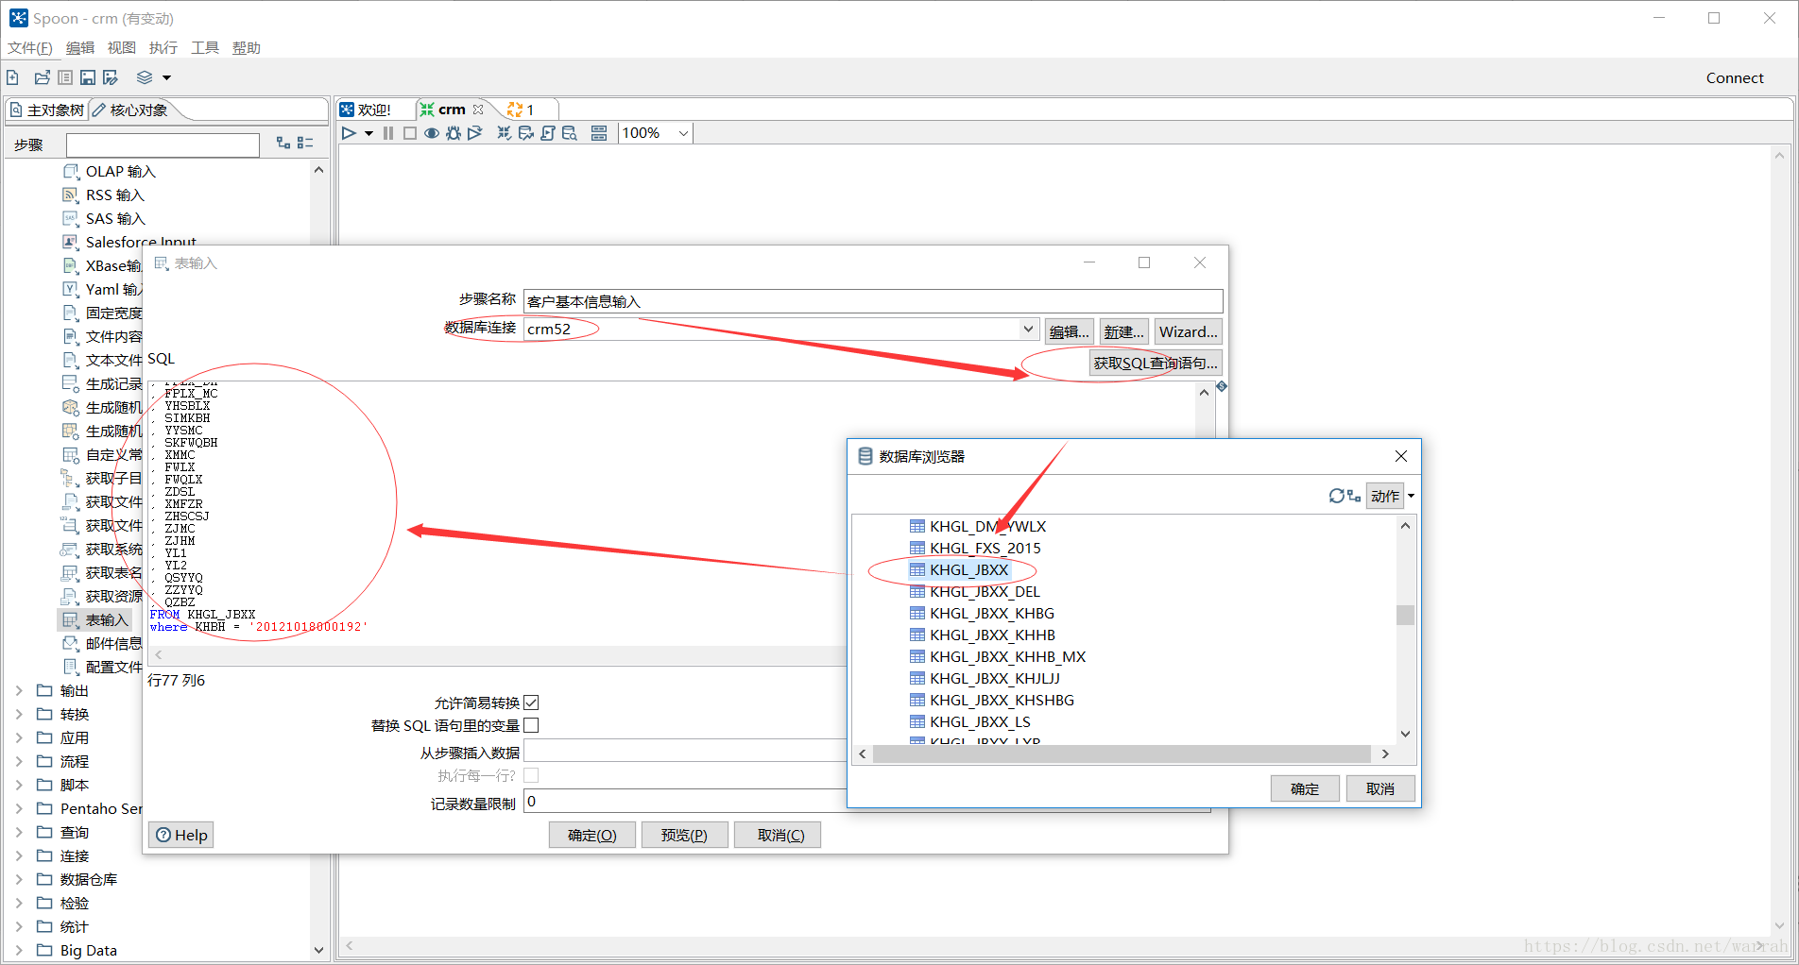Screen dimensions: 1799x965
Task: Open the crm52 database connection dropdown
Action: 1028,329
